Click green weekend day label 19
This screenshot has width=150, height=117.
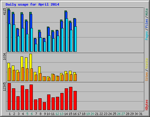pyautogui.click(x=88, y=114)
